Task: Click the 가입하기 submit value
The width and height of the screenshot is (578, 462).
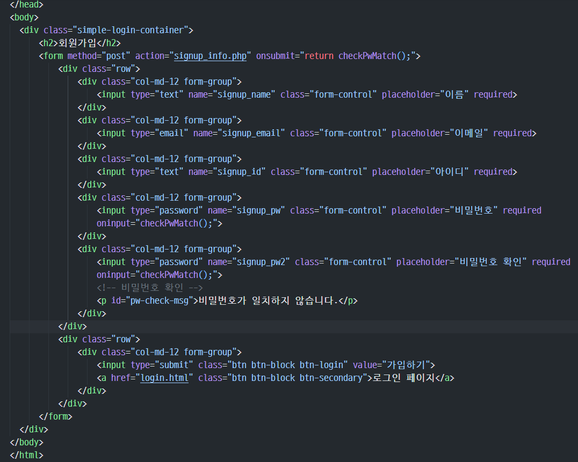Action: (x=406, y=365)
